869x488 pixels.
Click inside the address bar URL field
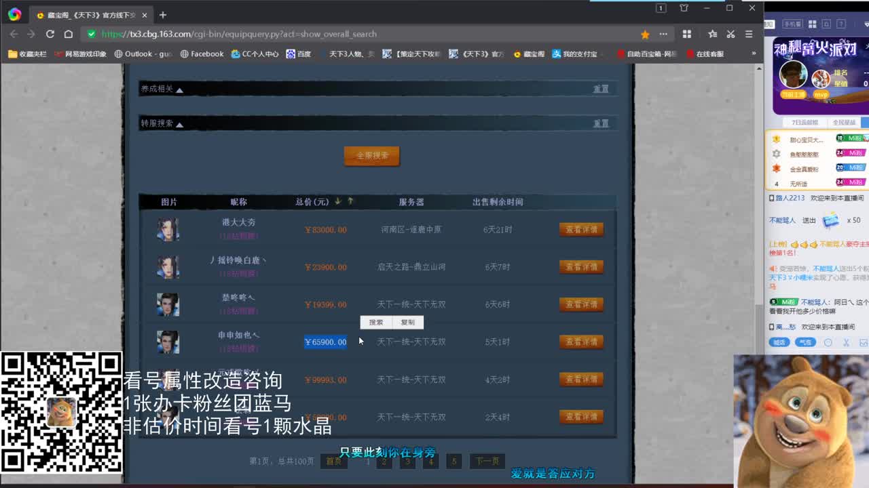[272, 33]
